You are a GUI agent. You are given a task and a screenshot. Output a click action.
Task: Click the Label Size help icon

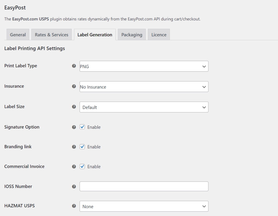(74, 107)
